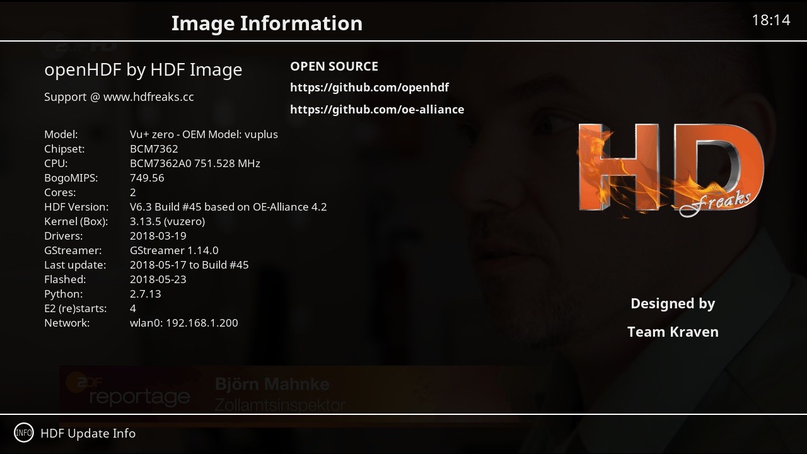Select the Model row value Vu+ zero

tap(204, 134)
